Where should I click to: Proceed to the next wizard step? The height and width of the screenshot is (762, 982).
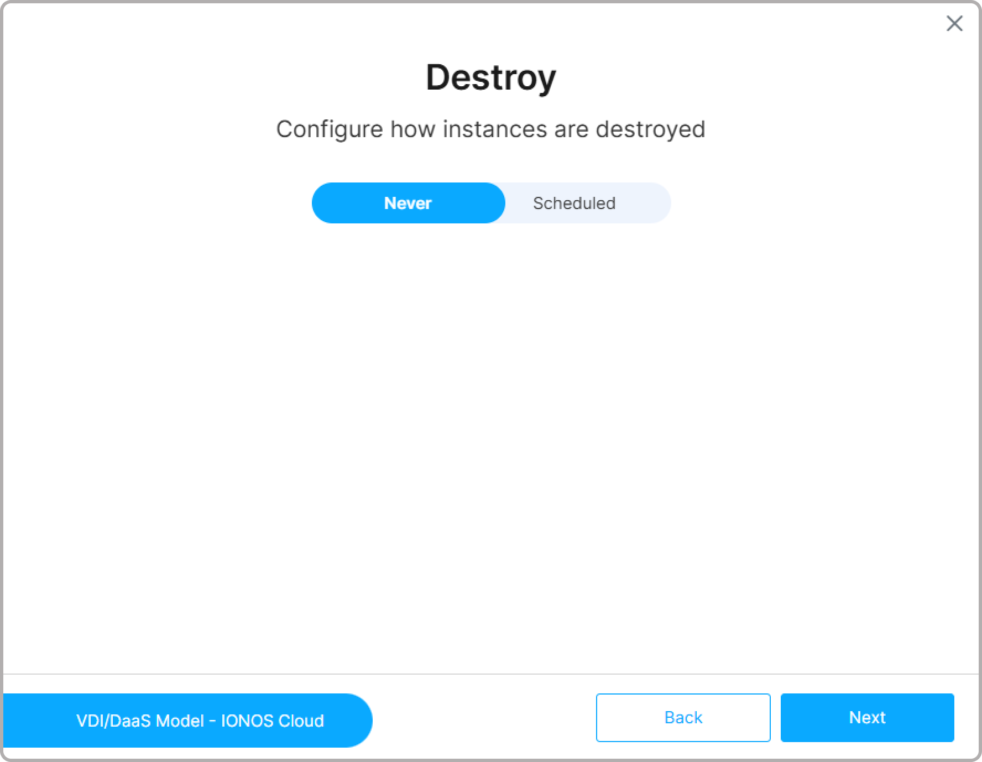click(867, 717)
